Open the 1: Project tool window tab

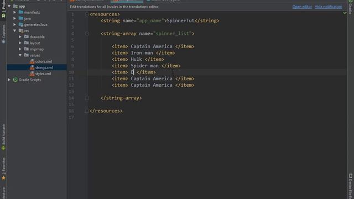[3, 9]
